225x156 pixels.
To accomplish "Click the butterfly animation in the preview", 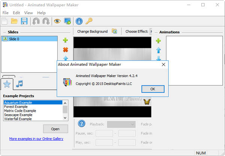I will tap(147, 102).
